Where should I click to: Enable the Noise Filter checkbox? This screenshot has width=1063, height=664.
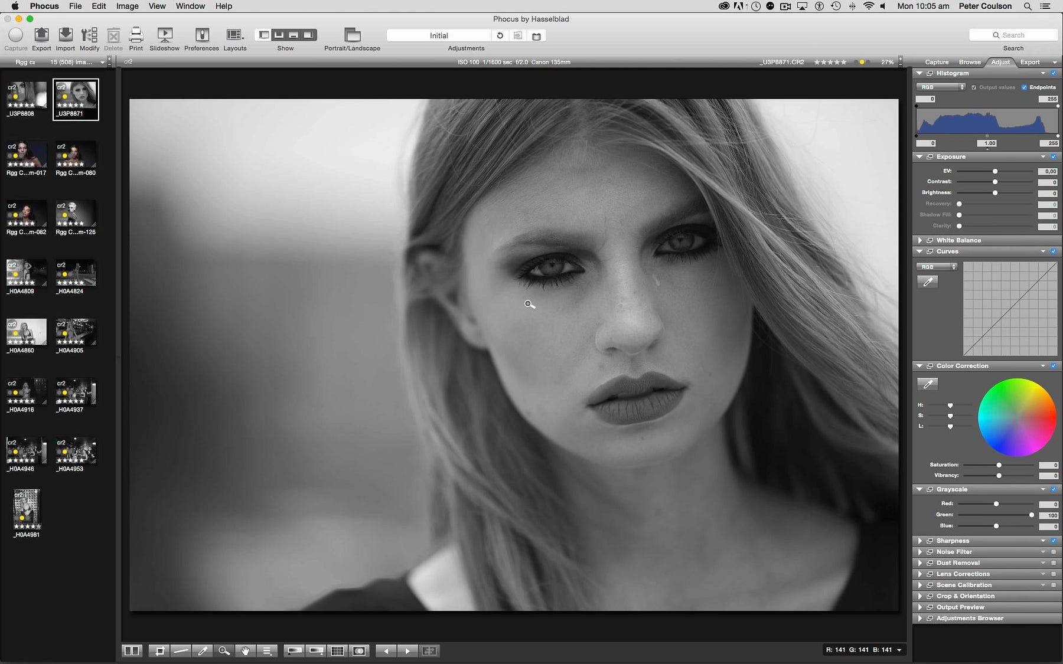(x=1054, y=552)
